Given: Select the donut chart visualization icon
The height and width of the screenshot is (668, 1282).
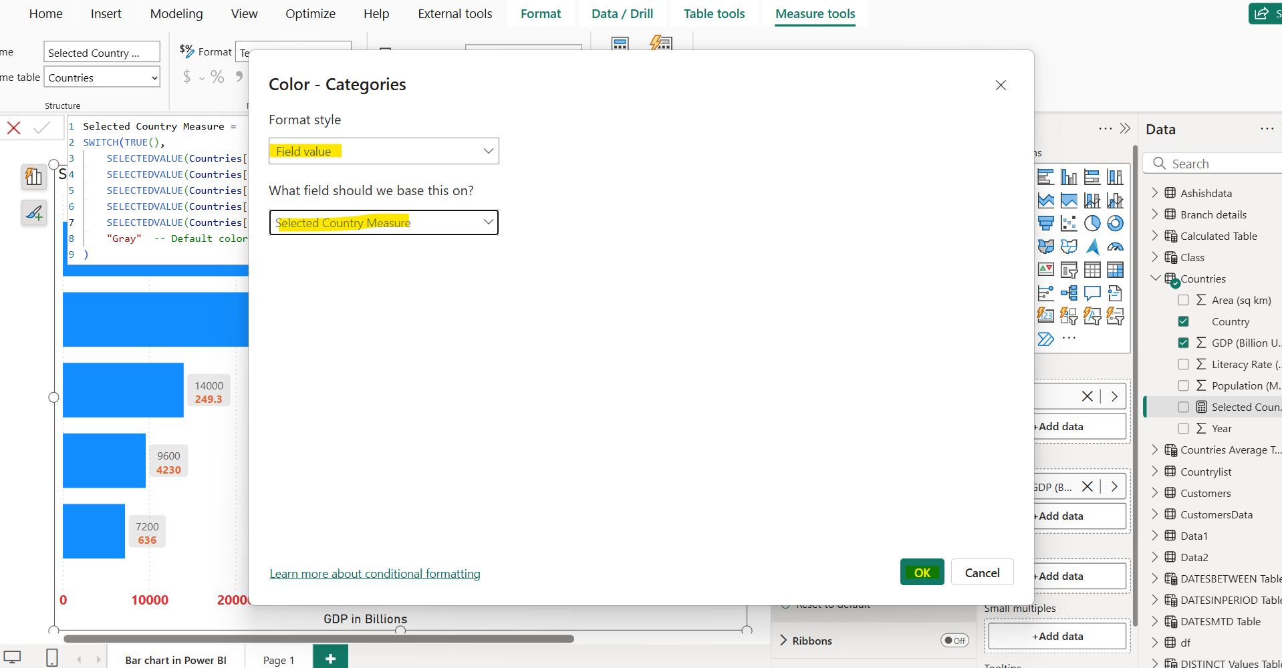Looking at the screenshot, I should (x=1116, y=223).
